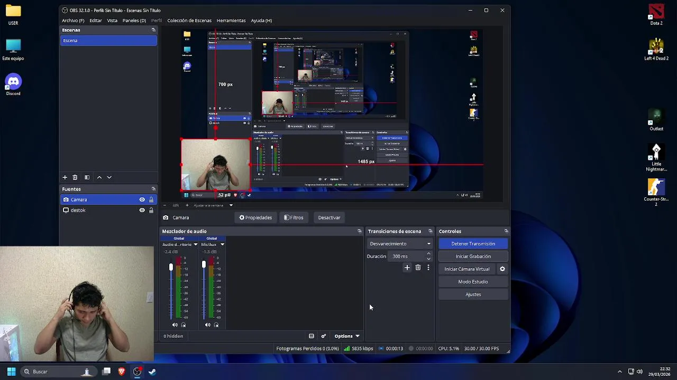Viewport: 677px width, 380px height.
Task: Move scene down with arrow icon
Action: point(109,177)
